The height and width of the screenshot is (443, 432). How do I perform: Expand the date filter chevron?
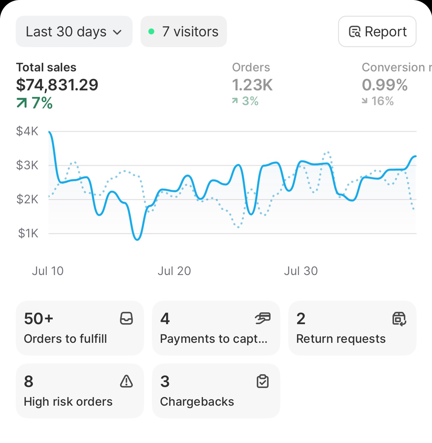(x=117, y=32)
